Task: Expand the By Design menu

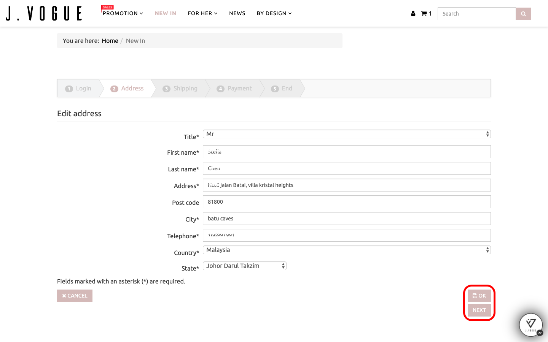Action: (274, 13)
